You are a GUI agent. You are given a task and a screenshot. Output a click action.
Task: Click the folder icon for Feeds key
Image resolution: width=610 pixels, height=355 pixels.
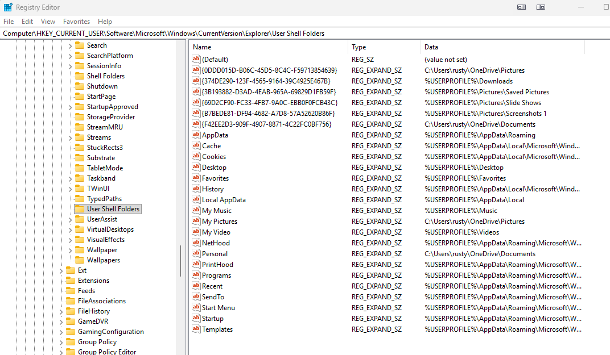coord(71,290)
